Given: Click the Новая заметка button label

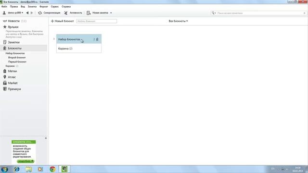Looking at the screenshot, I should click(x=100, y=13).
